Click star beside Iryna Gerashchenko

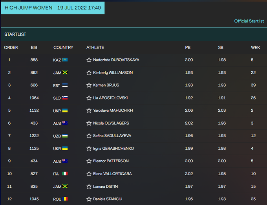point(89,149)
